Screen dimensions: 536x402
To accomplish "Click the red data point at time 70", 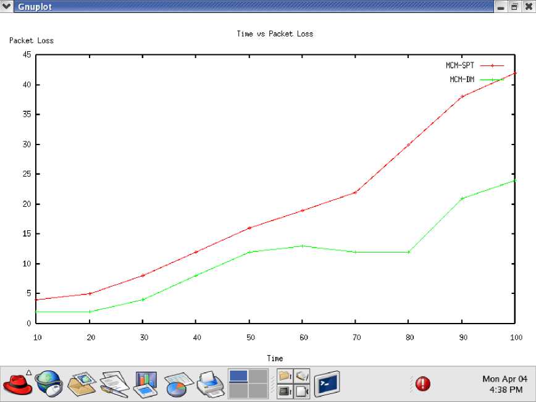I will pyautogui.click(x=355, y=193).
